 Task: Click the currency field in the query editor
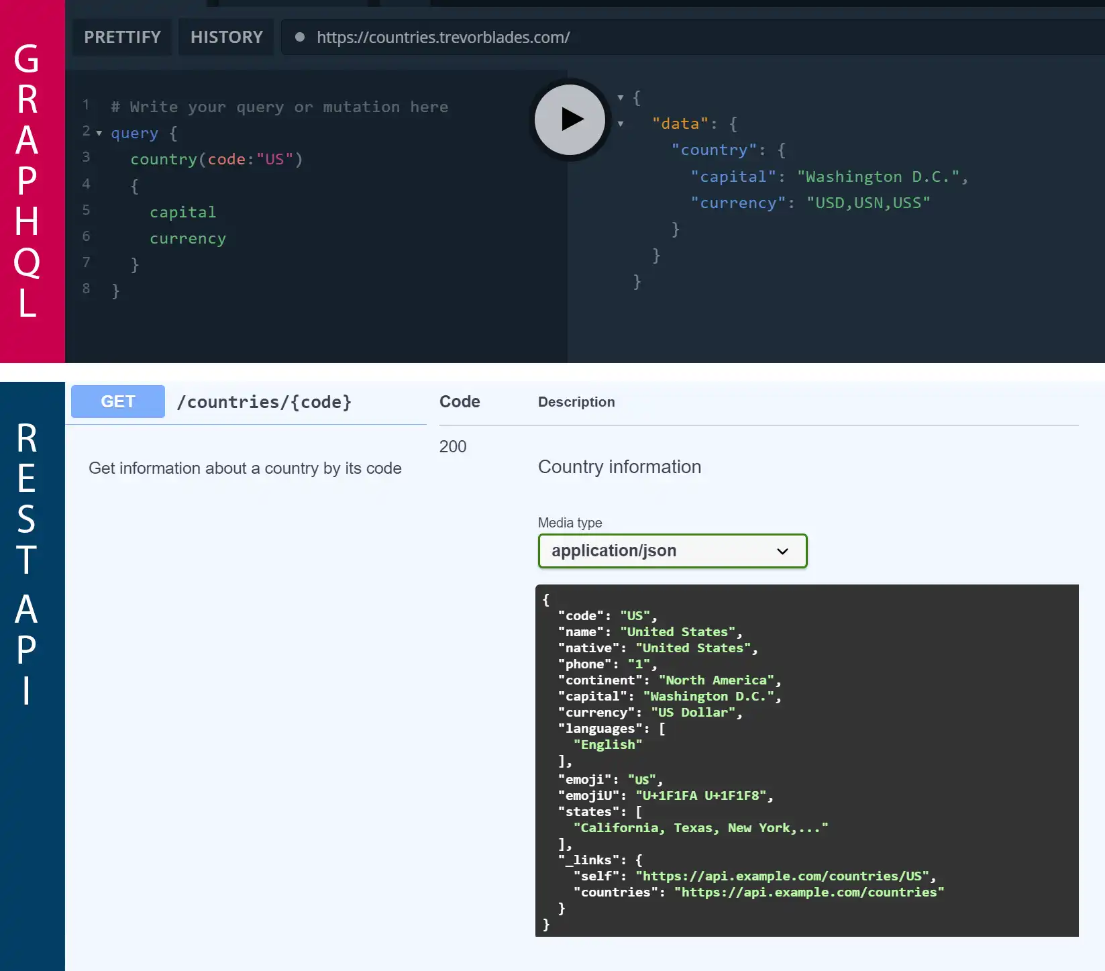point(188,239)
